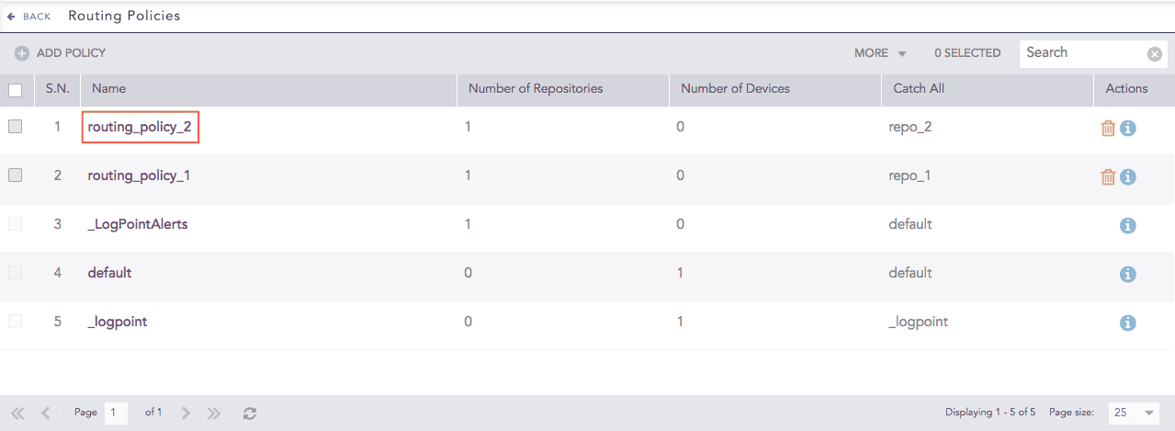1175x431 pixels.
Task: Go back using the BACK link
Action: (29, 17)
